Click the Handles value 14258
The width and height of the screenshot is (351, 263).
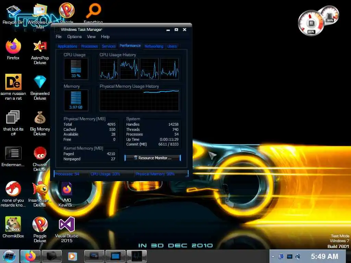(173, 124)
